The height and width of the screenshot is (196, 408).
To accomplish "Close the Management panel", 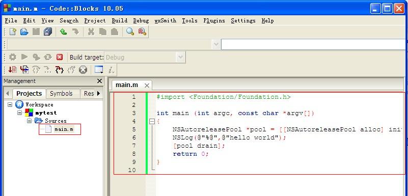I will (99, 81).
